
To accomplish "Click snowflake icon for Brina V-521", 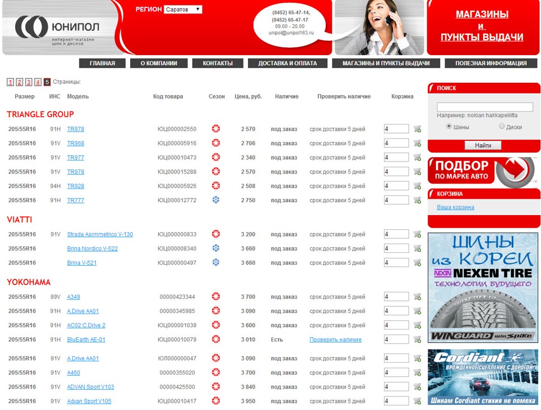I will [x=216, y=262].
